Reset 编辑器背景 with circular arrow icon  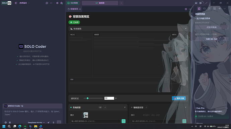point(146,108)
